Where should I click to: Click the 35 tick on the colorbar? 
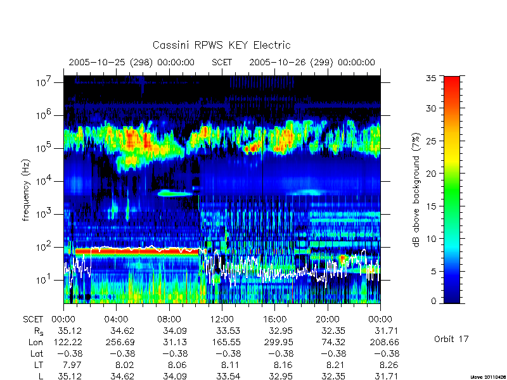(432, 79)
